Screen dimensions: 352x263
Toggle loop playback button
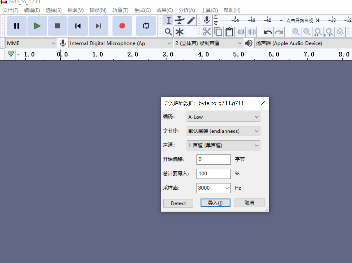click(146, 26)
